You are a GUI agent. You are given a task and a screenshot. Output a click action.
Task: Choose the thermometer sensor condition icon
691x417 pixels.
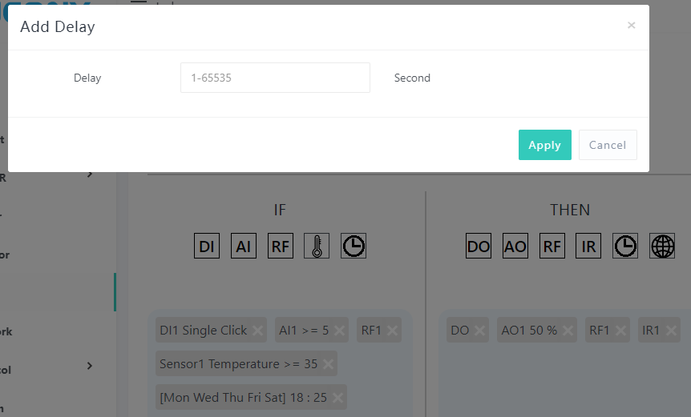(317, 247)
